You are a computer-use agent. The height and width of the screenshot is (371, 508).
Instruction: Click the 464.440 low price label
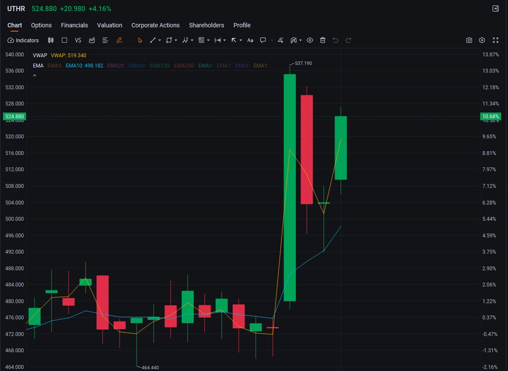(150, 368)
